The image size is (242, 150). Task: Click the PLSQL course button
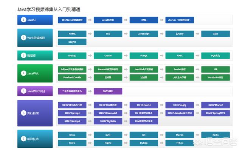coord(144,56)
